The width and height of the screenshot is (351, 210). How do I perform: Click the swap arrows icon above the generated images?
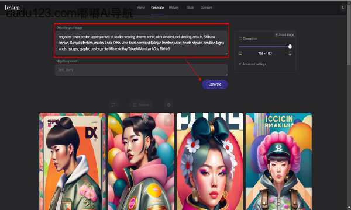click(113, 104)
